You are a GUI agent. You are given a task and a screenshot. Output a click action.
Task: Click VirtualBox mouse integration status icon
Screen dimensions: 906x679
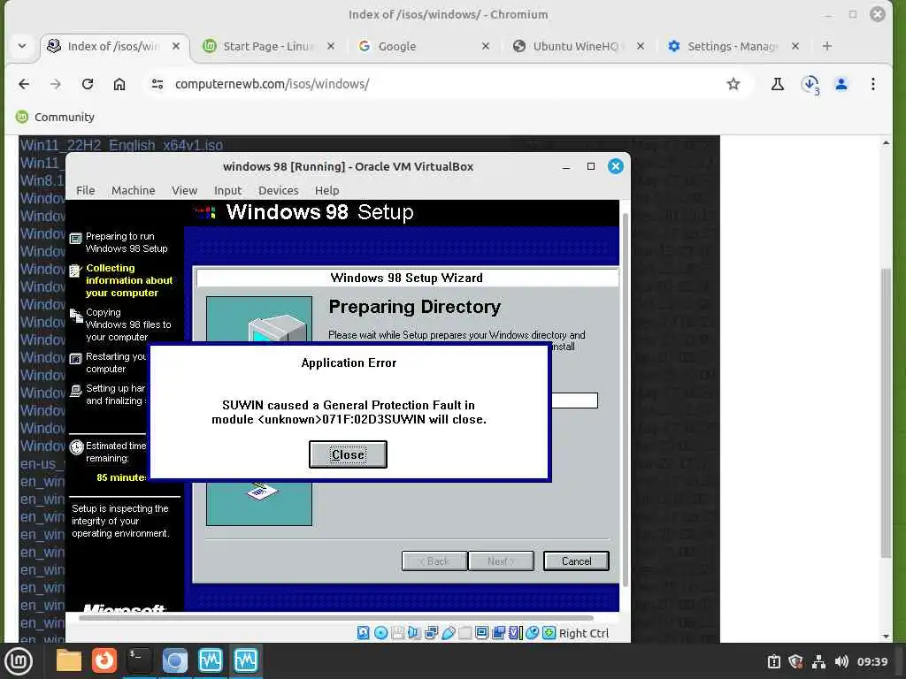(532, 633)
